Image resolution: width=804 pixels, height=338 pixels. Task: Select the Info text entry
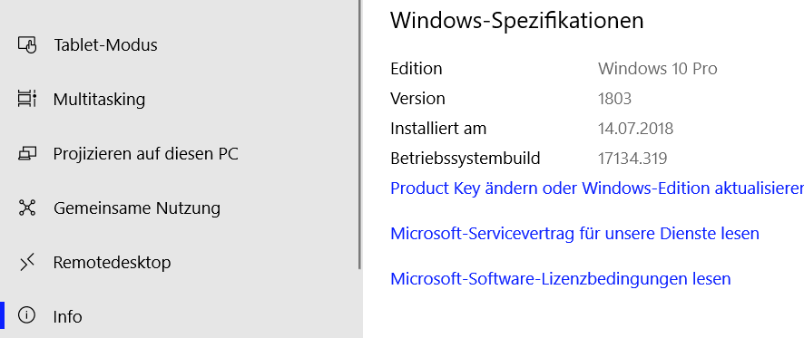[x=68, y=316]
